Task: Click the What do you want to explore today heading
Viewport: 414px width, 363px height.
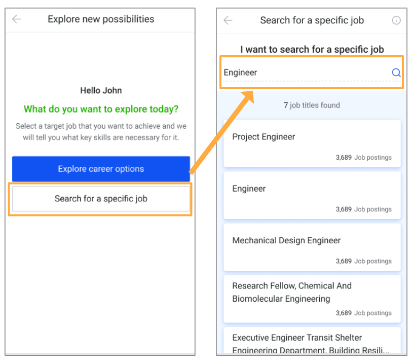Action: click(x=101, y=109)
